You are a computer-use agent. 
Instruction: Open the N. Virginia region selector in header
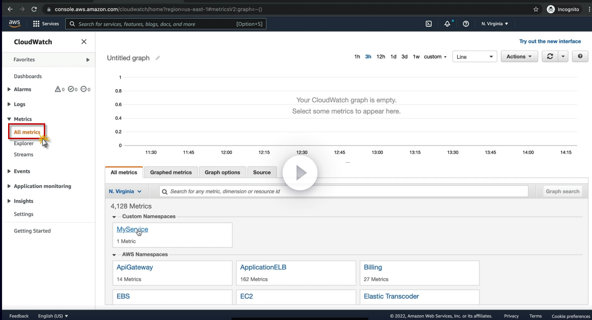(495, 24)
